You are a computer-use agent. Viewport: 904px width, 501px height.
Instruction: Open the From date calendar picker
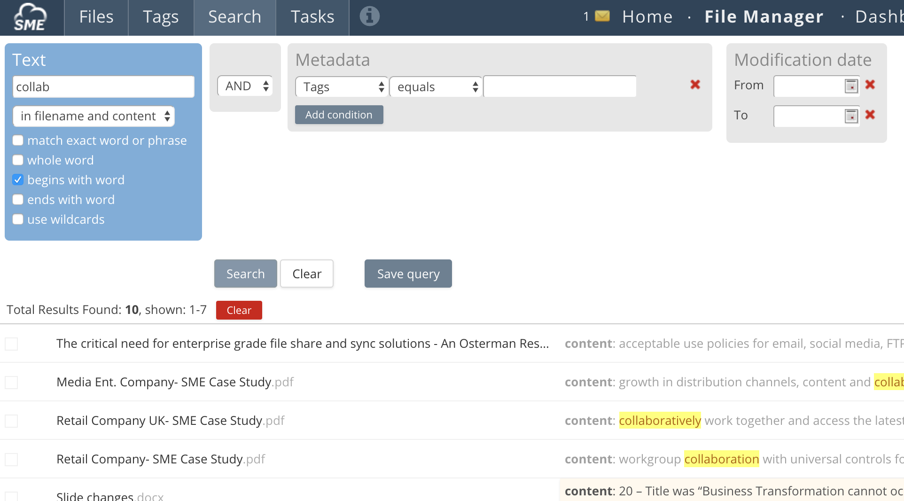pos(851,86)
